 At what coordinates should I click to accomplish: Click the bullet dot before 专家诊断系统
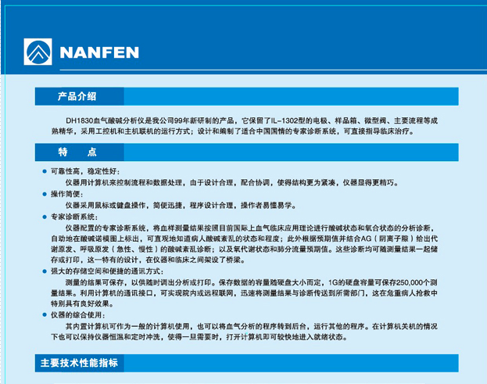coord(45,216)
